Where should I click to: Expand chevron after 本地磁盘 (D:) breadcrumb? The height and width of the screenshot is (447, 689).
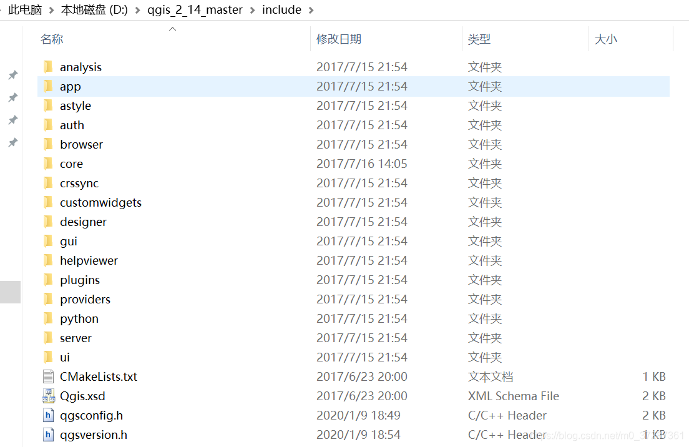point(137,10)
